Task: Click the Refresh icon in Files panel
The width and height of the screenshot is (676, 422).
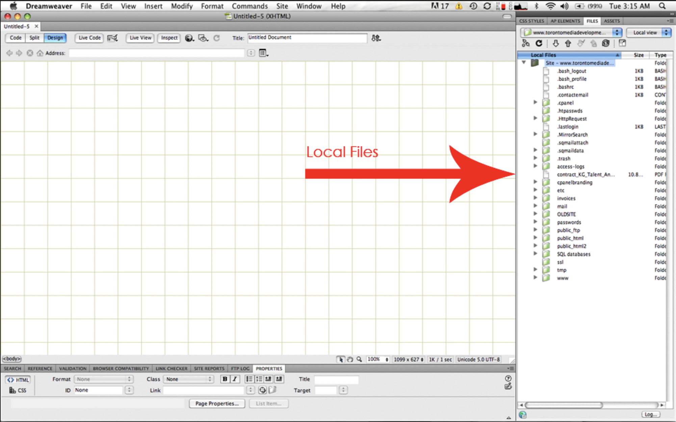Action: click(539, 43)
